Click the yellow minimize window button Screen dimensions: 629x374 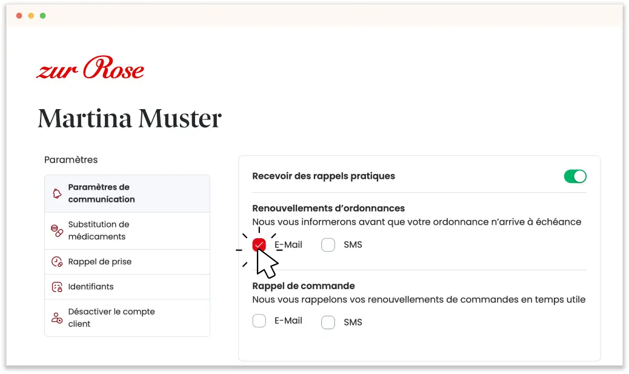pos(31,16)
